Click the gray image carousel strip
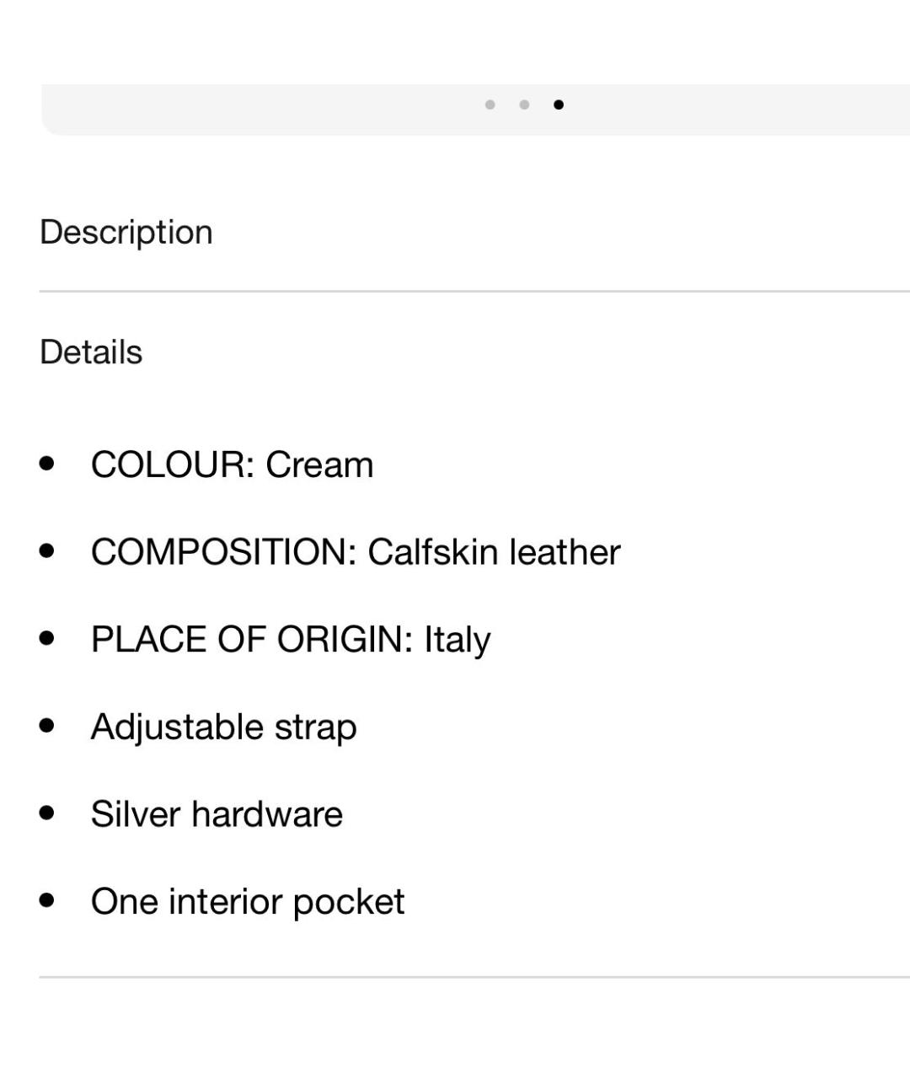 click(x=475, y=110)
